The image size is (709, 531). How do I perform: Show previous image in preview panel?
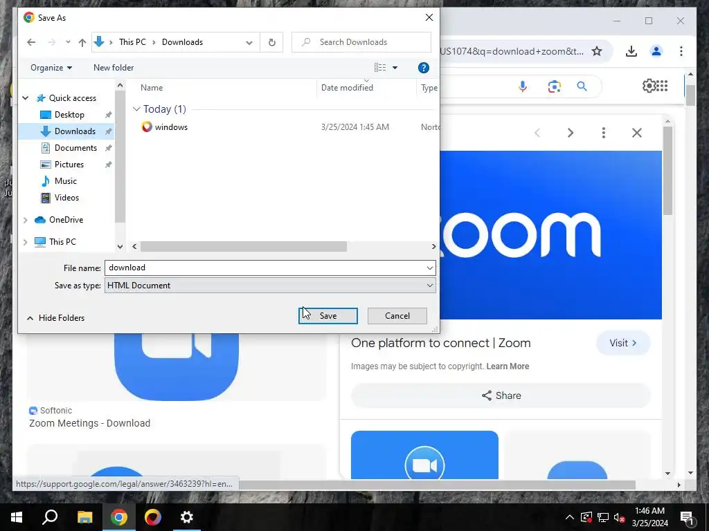537,133
